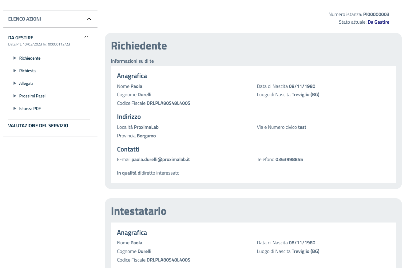Click the Intestatario section heading

click(x=139, y=211)
